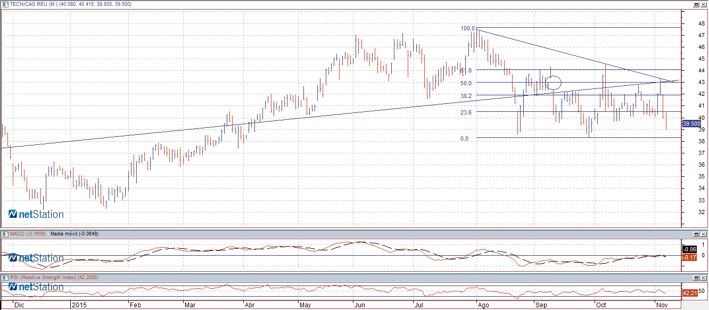
Task: Select the 100.0 Fibonacci level label
Action: point(467,28)
